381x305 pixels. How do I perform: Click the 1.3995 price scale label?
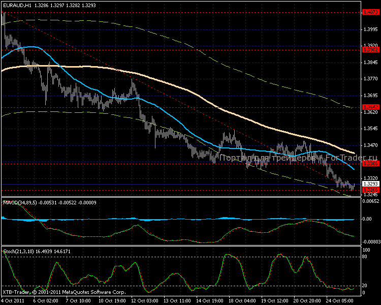click(x=370, y=29)
